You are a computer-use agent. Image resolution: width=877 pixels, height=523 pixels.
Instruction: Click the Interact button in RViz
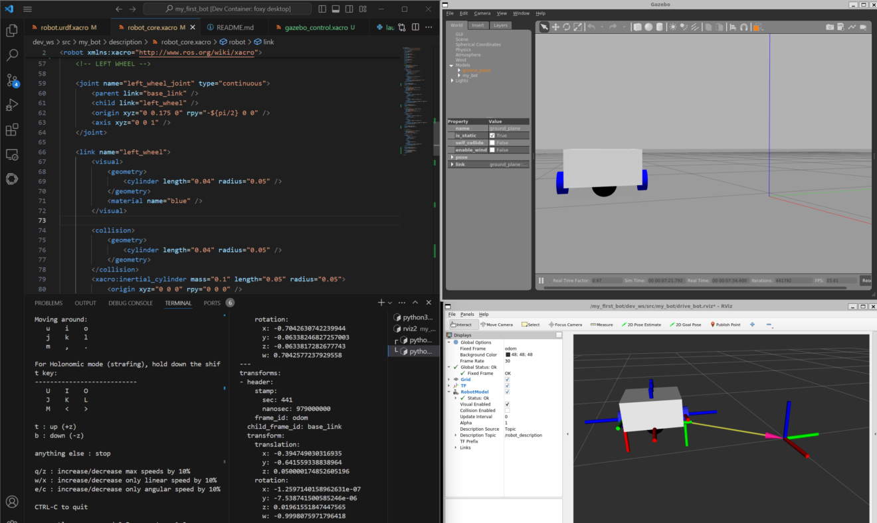[463, 324]
